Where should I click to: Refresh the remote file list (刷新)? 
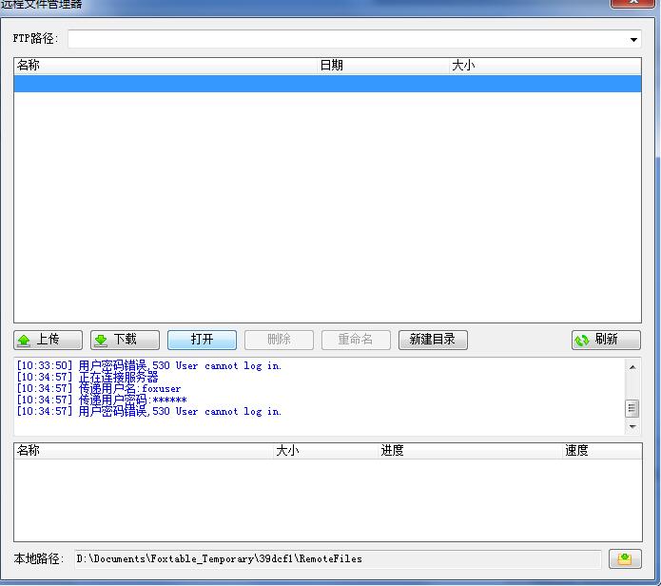coord(606,340)
